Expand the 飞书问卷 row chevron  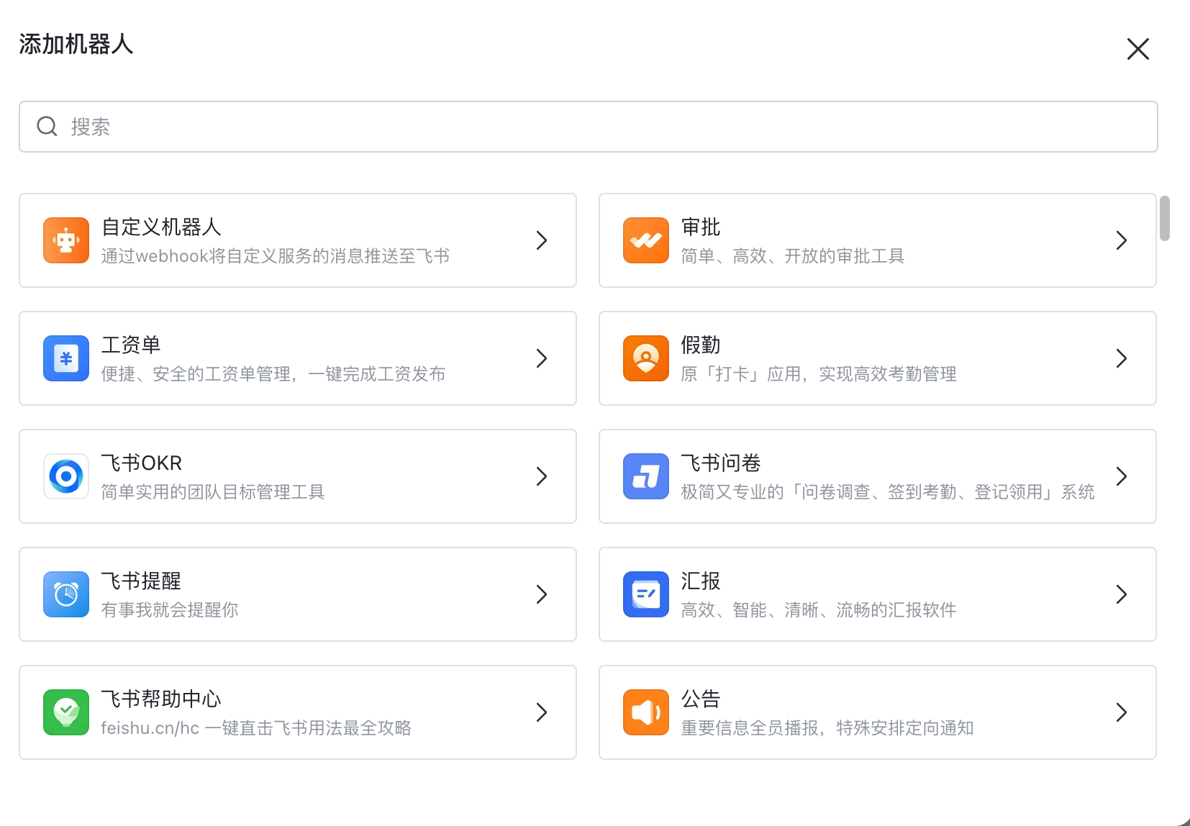point(1122,476)
